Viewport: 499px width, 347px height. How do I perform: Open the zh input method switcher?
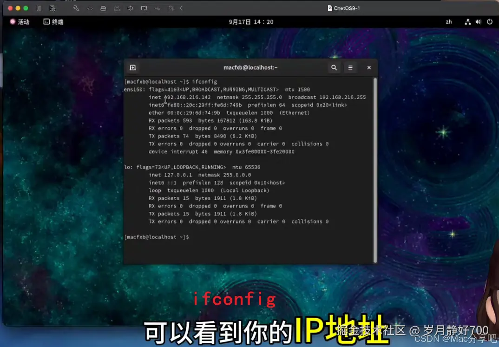tap(449, 21)
